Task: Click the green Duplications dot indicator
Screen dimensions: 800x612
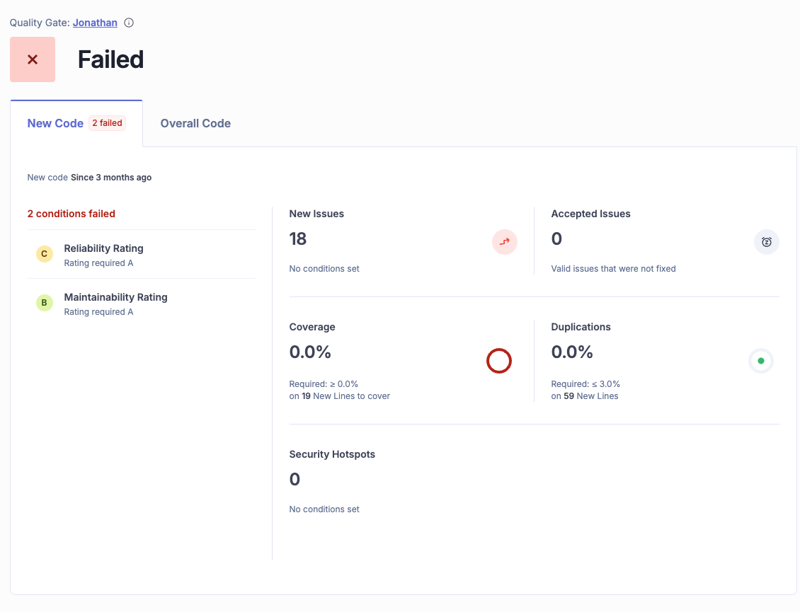Action: point(761,361)
